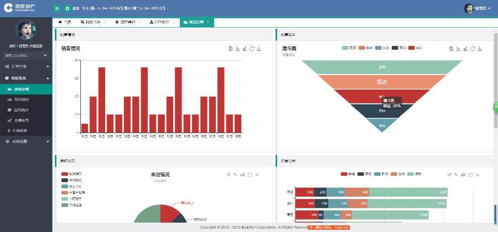
Task: Click the light green legend swatch of the pie chart
Action: click(x=65, y=199)
